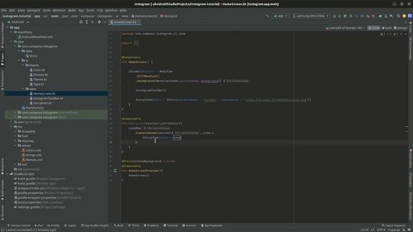This screenshot has height=232, width=413.
Task: Open the TODO tool window
Action: pos(134,226)
